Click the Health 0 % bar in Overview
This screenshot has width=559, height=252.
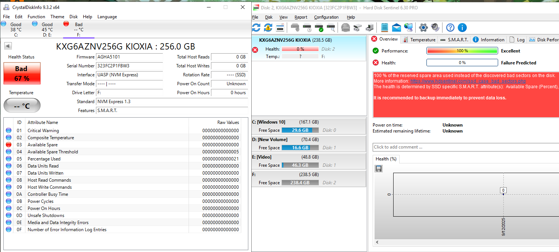462,63
